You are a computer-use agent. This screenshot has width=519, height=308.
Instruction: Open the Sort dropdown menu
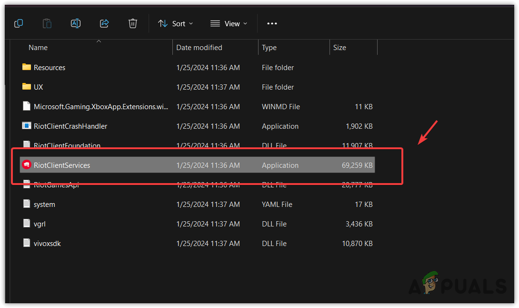pyautogui.click(x=175, y=23)
